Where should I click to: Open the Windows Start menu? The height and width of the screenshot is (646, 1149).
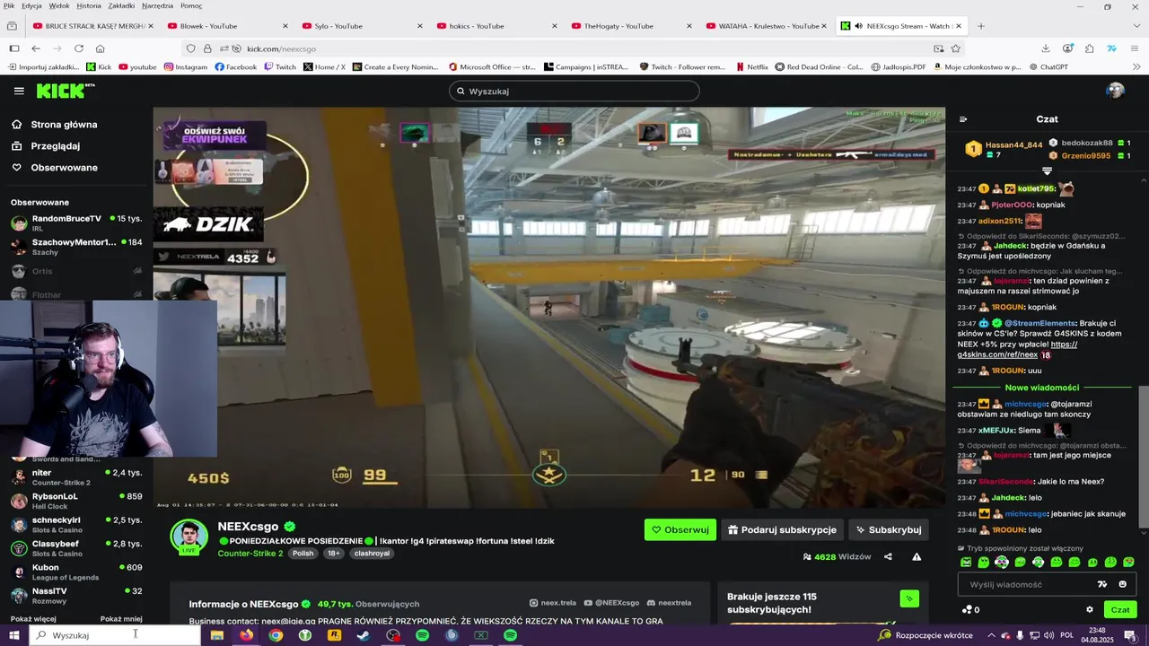(x=14, y=635)
